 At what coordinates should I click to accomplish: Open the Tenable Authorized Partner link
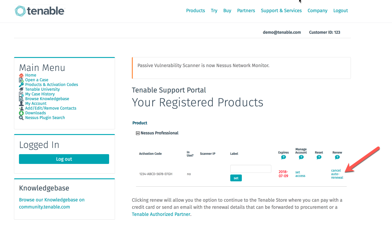(x=161, y=214)
